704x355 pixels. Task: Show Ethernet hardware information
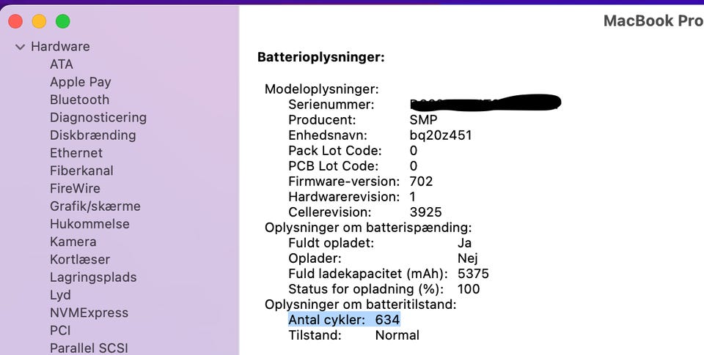point(76,153)
